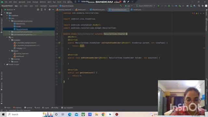Go to next highlighted error arrow
The height and width of the screenshot is (117, 208).
pyautogui.click(x=203, y=13)
